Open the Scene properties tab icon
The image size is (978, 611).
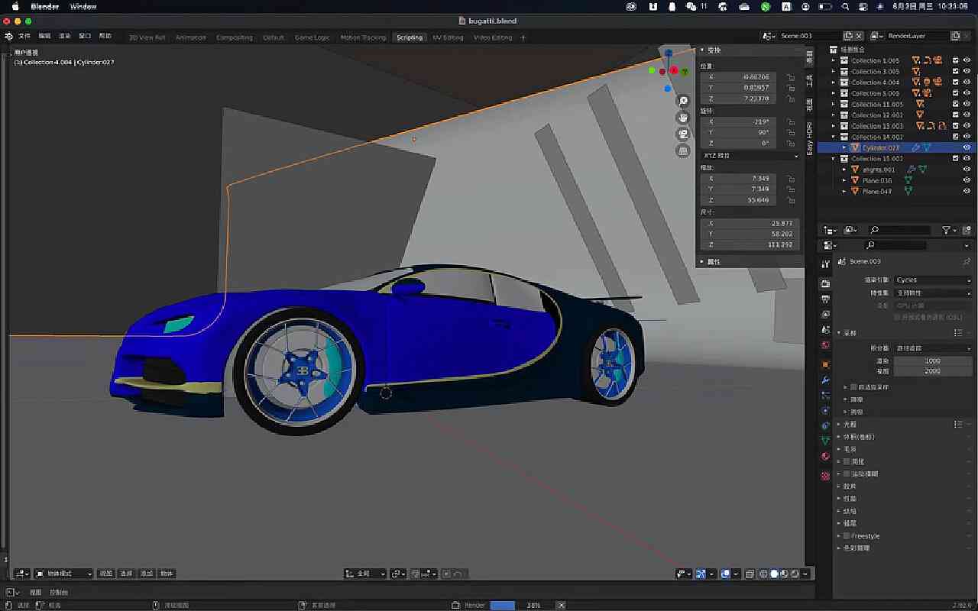(825, 329)
